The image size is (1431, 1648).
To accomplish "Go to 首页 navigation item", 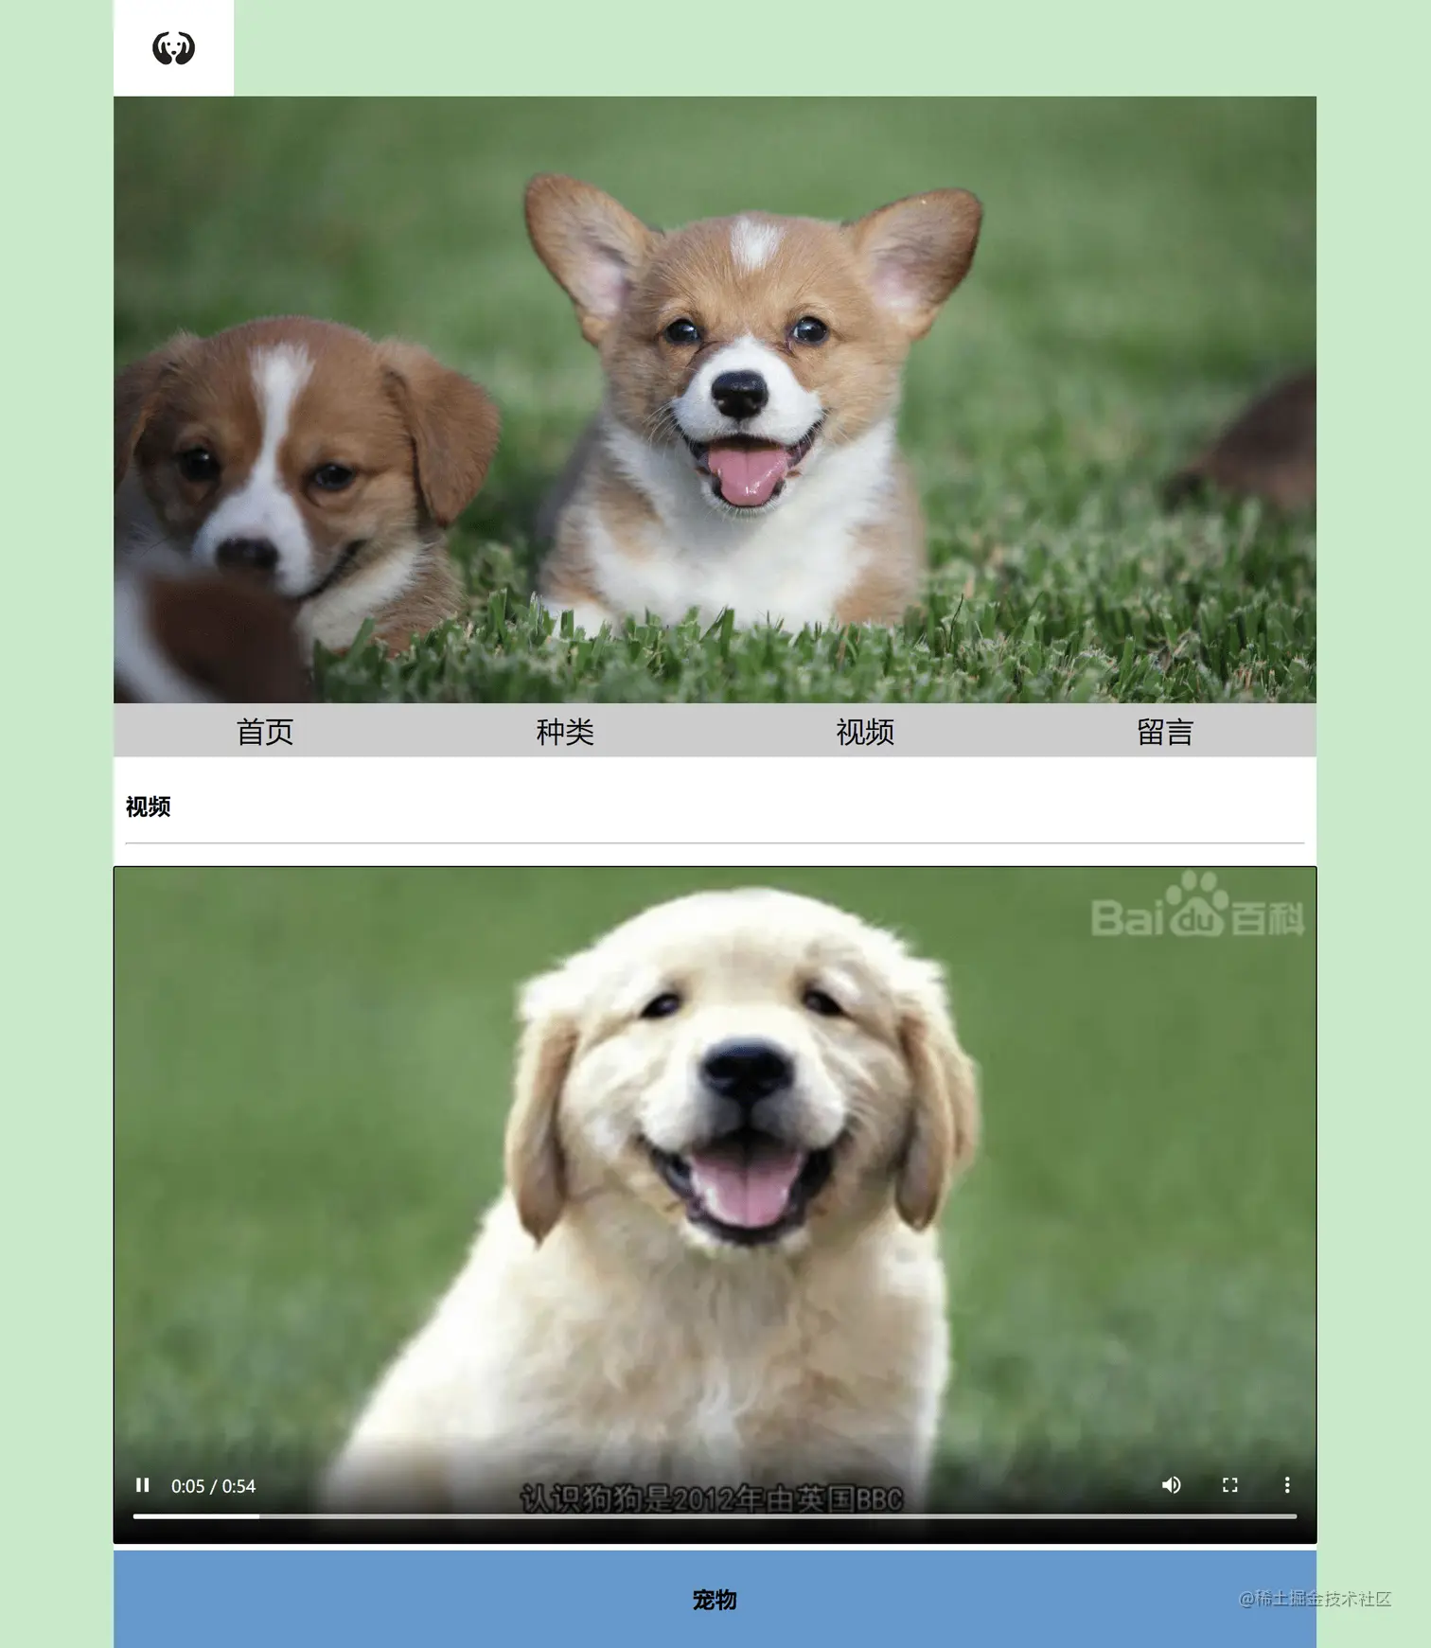I will click(264, 732).
